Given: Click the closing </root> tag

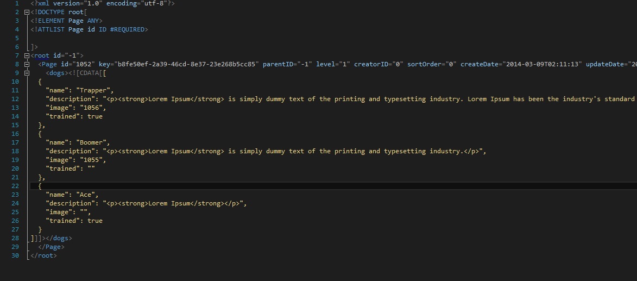Looking at the screenshot, I should [x=44, y=255].
